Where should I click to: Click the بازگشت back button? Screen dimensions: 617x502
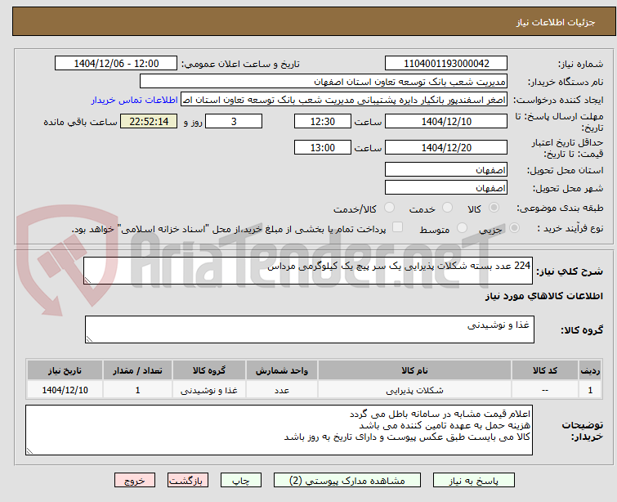[x=187, y=481]
